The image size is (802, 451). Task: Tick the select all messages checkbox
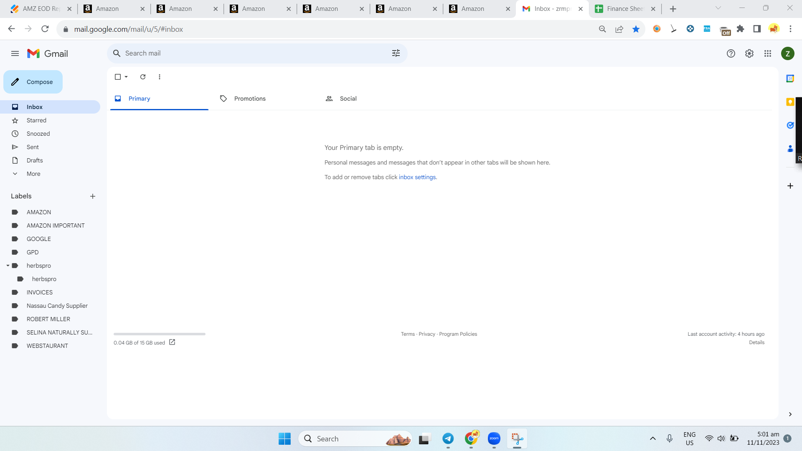[x=118, y=77]
